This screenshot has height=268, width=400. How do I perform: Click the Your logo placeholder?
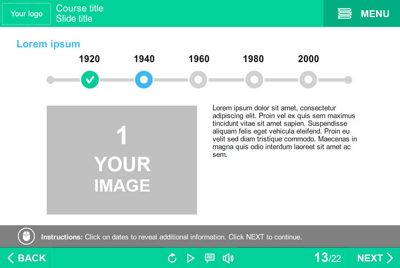pyautogui.click(x=27, y=14)
